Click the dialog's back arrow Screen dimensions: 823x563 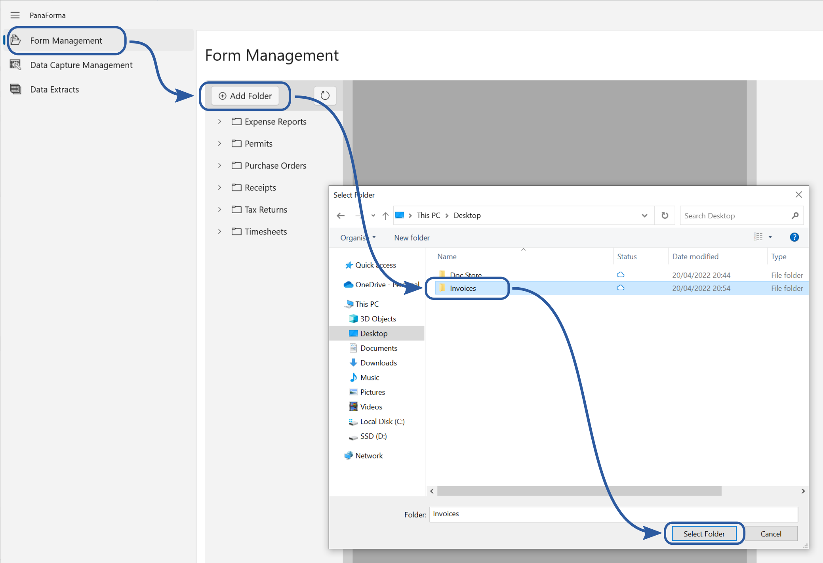[341, 216]
